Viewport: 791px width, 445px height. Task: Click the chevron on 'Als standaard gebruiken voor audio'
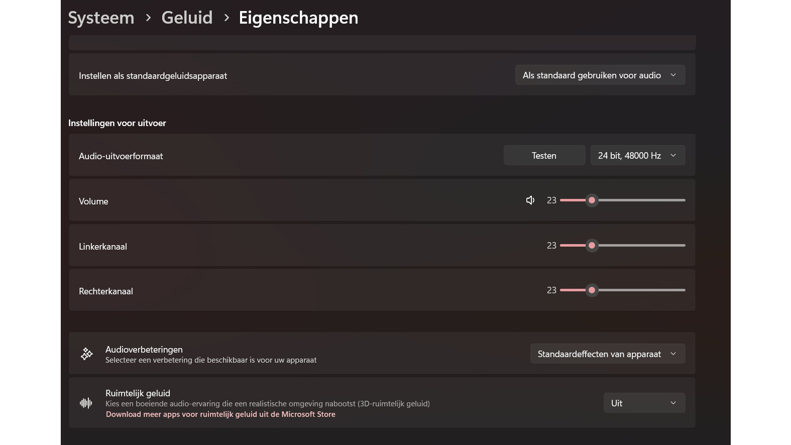click(673, 75)
